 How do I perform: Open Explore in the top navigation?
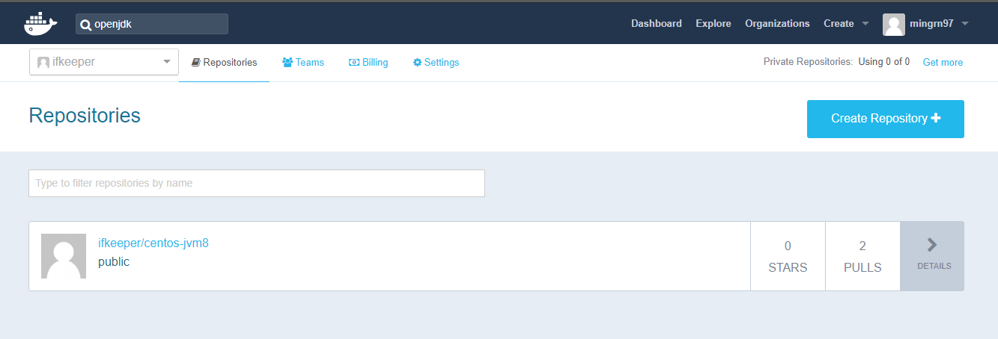713,24
